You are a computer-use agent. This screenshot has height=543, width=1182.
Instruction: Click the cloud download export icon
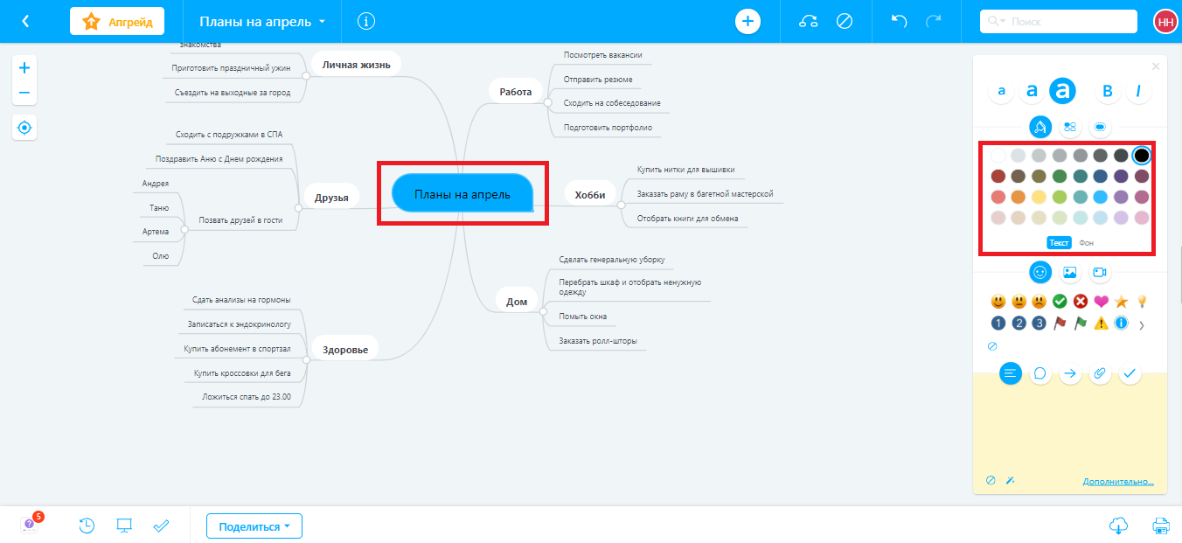1117,526
